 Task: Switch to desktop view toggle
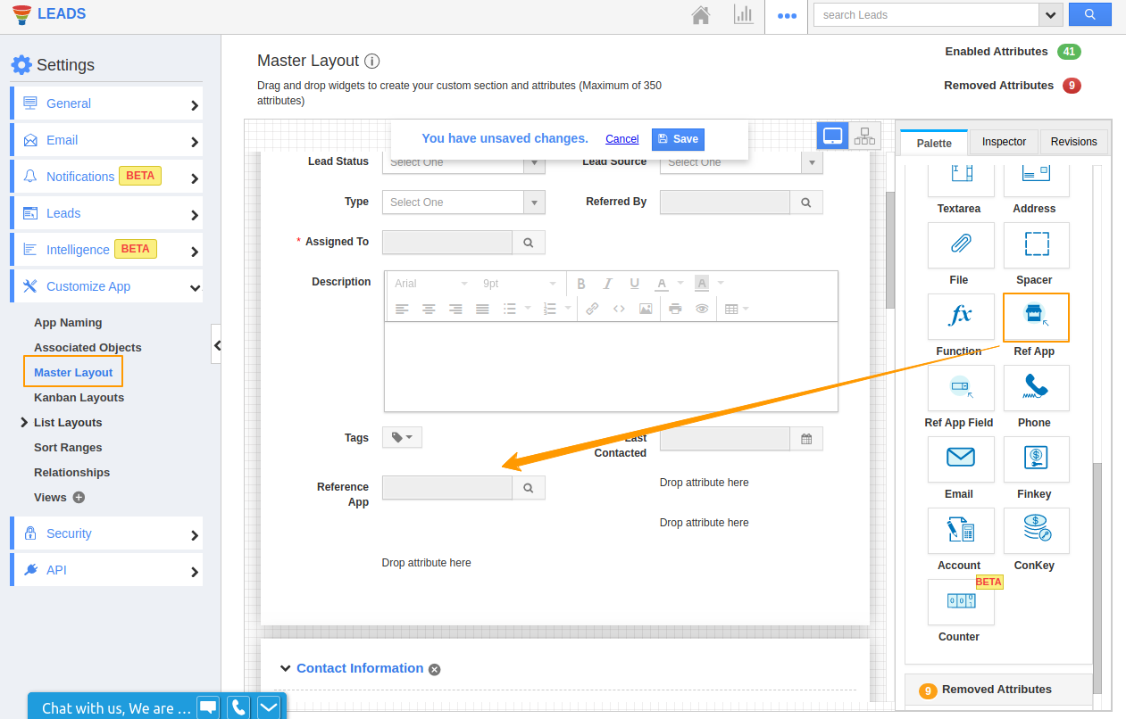pos(832,136)
